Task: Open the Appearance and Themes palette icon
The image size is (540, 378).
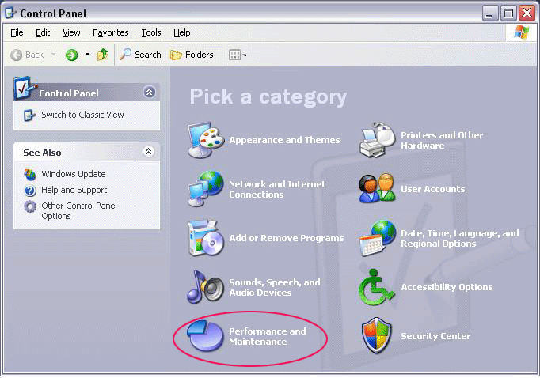Action: (206, 141)
